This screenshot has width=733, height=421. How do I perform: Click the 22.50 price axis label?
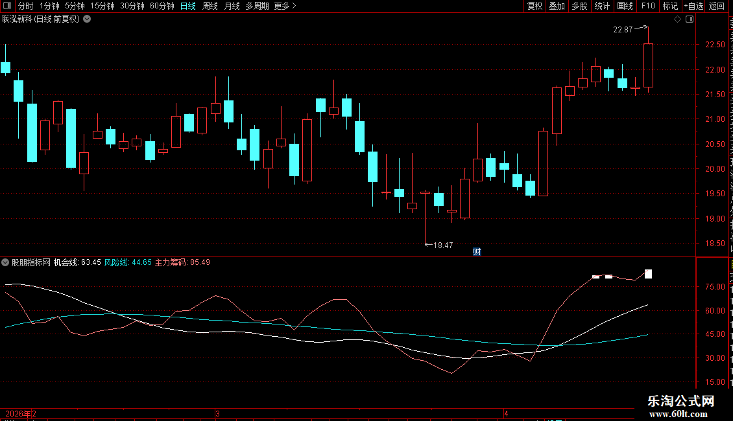pyautogui.click(x=715, y=45)
